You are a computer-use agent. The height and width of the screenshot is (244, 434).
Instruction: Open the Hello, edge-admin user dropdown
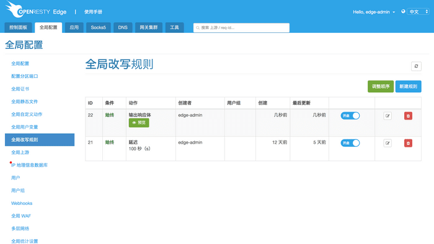point(374,12)
